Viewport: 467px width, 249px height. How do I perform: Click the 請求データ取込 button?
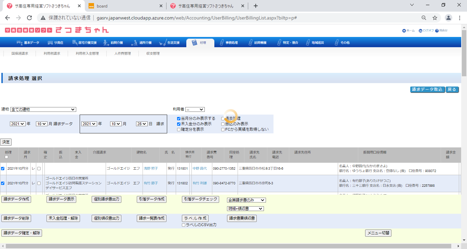click(427, 90)
